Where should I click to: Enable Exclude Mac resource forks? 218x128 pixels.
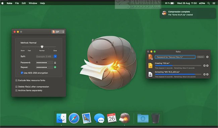point(16,80)
